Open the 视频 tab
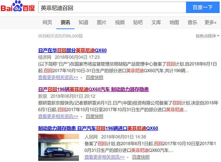This screenshot has width=221, height=162. click(120, 22)
